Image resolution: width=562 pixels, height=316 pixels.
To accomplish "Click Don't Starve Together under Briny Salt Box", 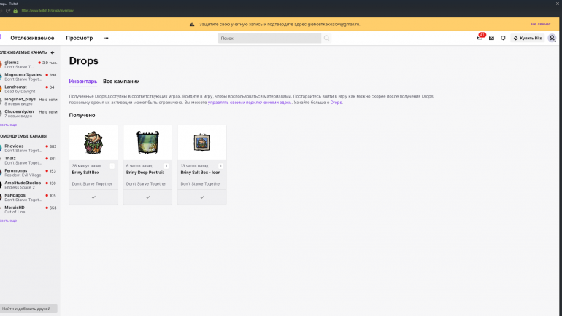I will 92,183.
